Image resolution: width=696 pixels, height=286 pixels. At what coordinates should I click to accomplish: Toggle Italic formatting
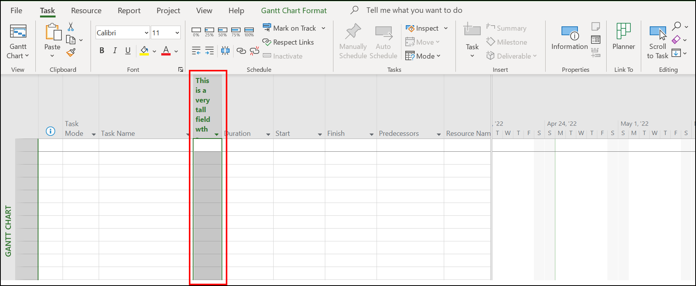[x=115, y=50]
